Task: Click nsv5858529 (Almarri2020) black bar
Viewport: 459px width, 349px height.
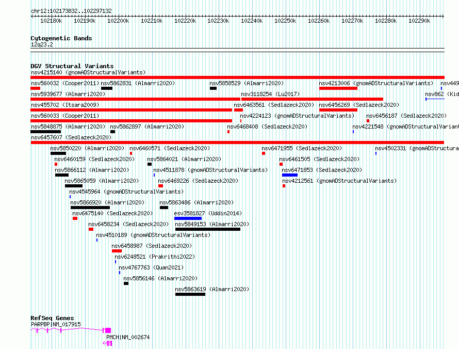Action: (x=213, y=88)
